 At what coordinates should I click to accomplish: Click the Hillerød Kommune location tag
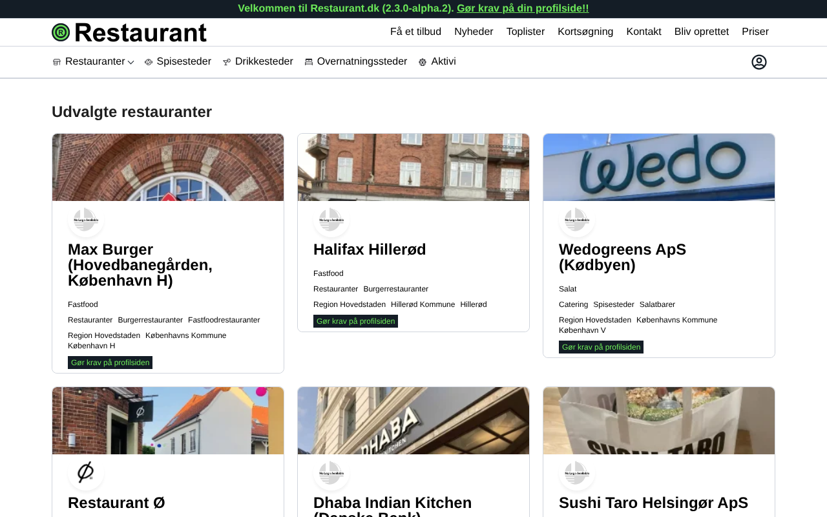(x=423, y=304)
